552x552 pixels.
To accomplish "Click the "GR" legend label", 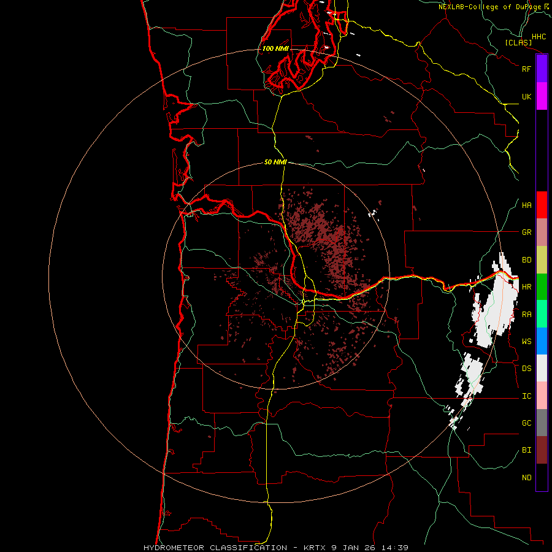I will 526,232.
